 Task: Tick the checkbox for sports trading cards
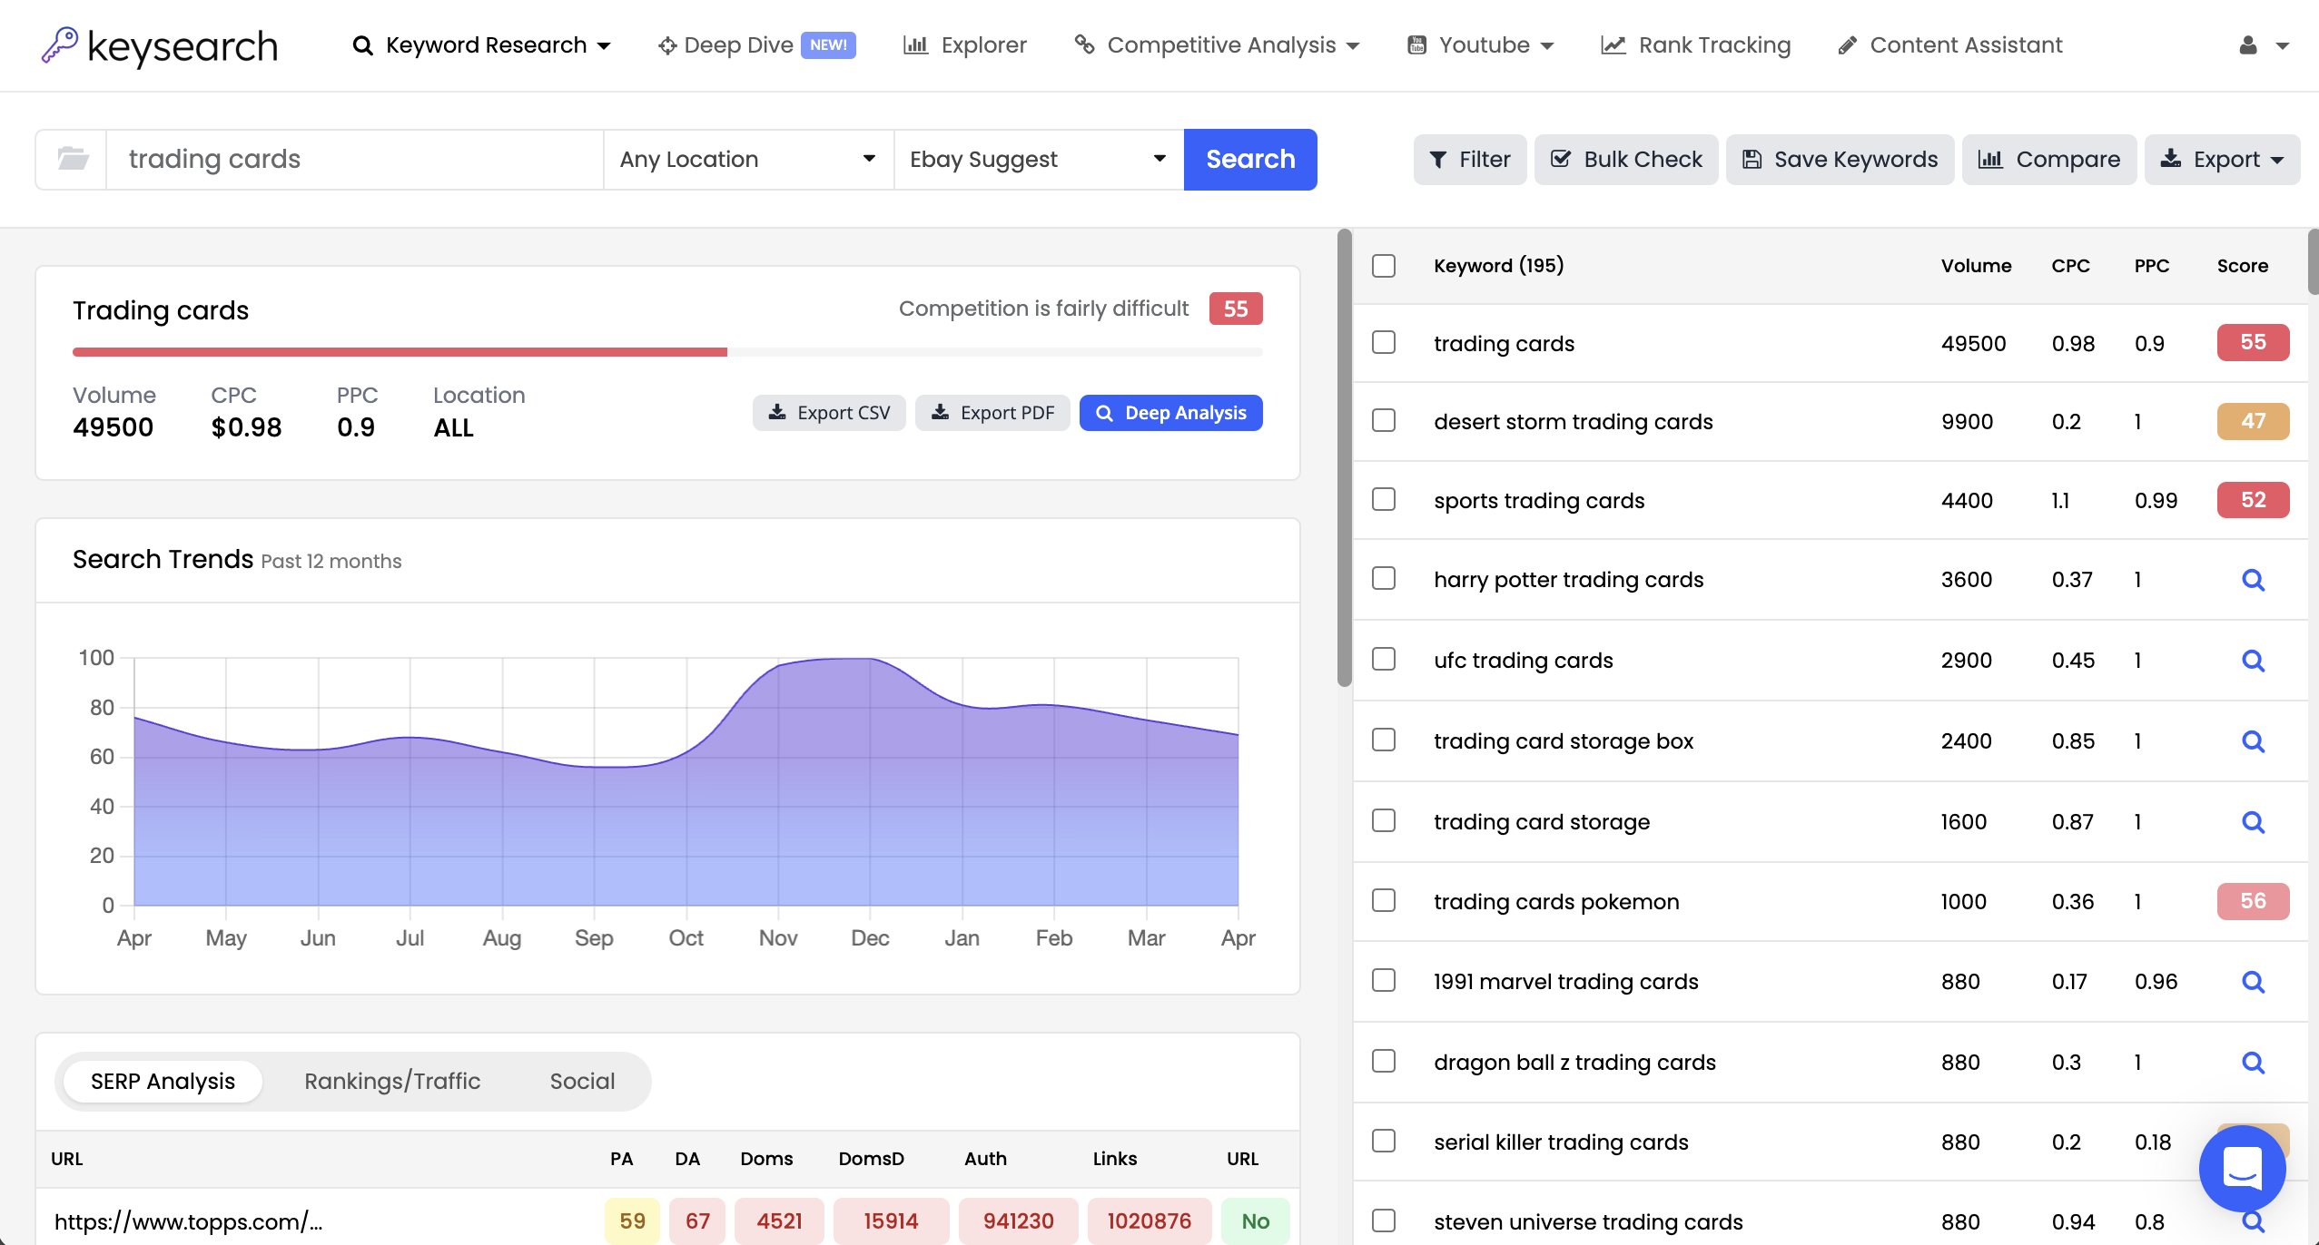click(1383, 499)
